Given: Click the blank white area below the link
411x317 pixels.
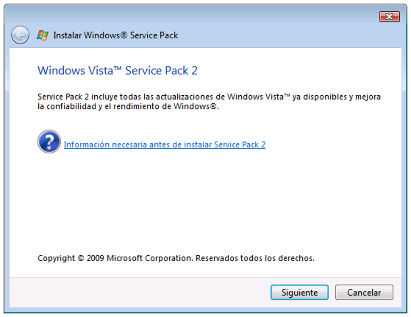Looking at the screenshot, I should tap(201, 198).
